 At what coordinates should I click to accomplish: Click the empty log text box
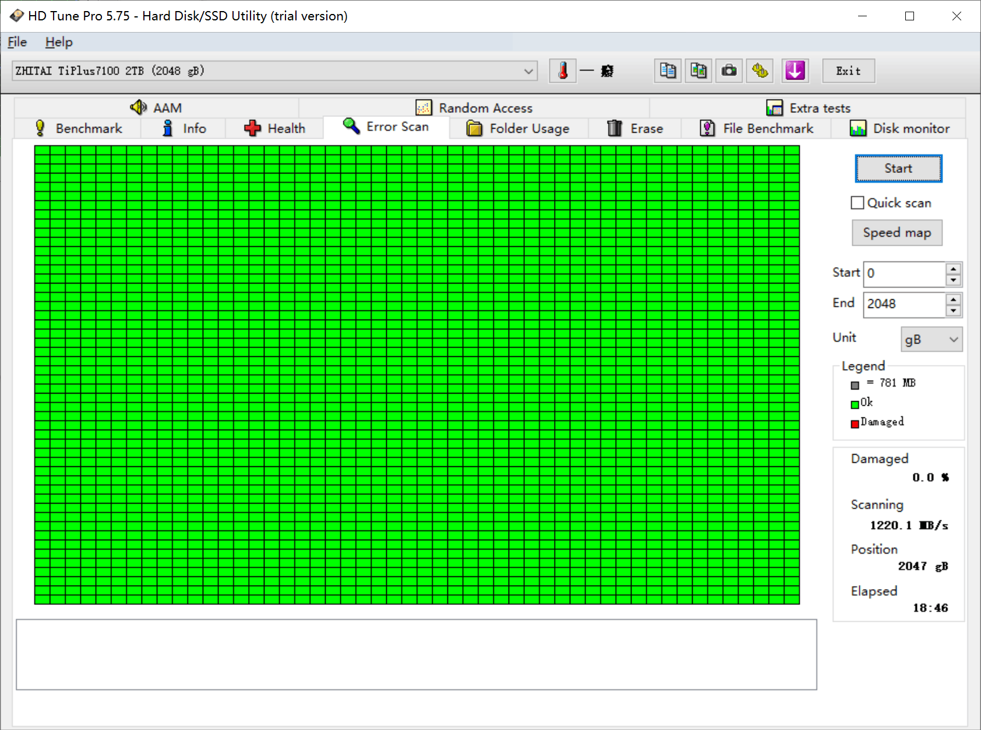[x=417, y=655]
